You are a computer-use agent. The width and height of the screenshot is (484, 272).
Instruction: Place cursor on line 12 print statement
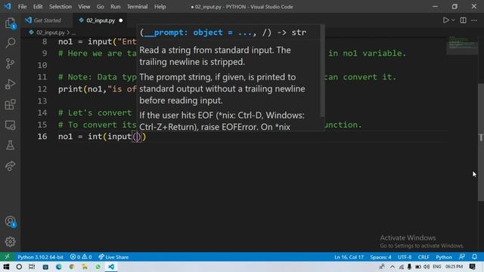[x=98, y=89]
